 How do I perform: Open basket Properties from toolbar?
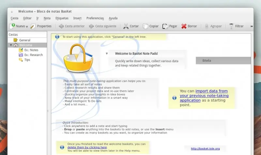tap(41, 26)
